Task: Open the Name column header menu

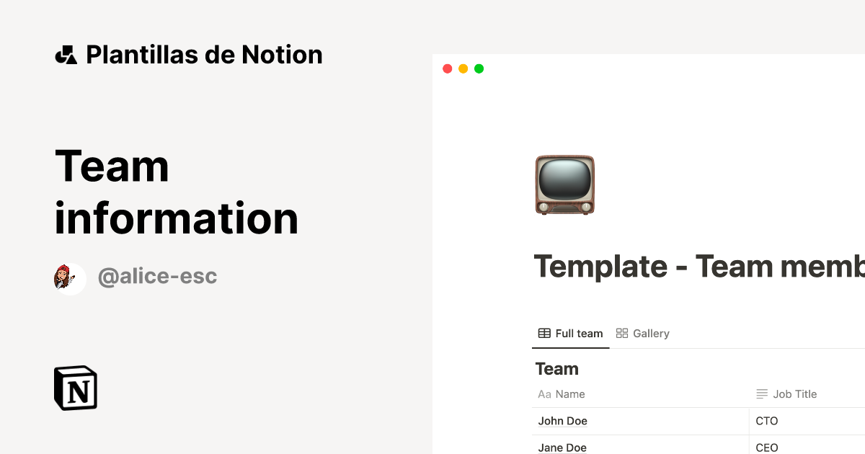Action: (x=569, y=394)
